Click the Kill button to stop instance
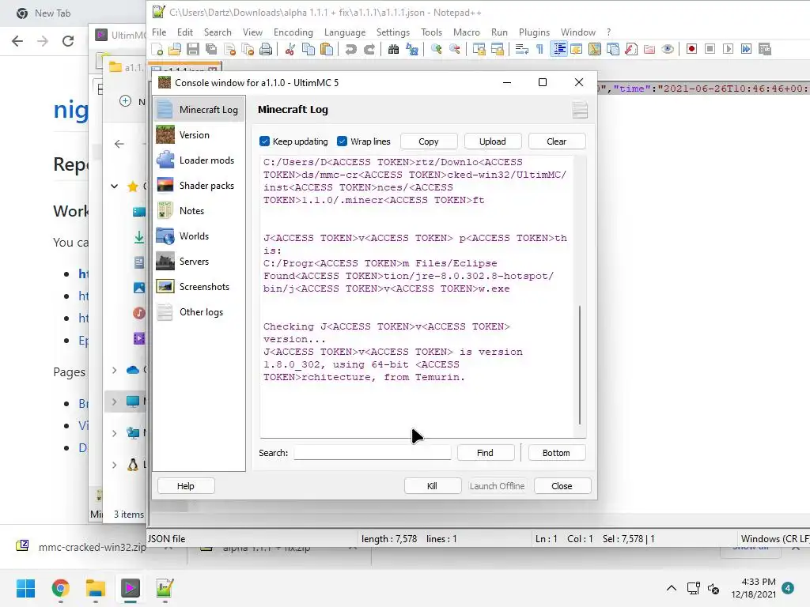This screenshot has width=810, height=607. point(433,486)
